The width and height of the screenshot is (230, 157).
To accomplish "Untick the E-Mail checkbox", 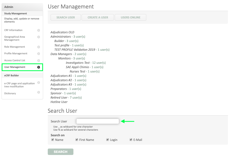I will 131,140.
